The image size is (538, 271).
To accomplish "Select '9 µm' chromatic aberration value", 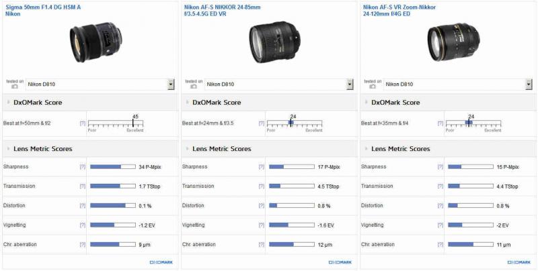I will [145, 245].
